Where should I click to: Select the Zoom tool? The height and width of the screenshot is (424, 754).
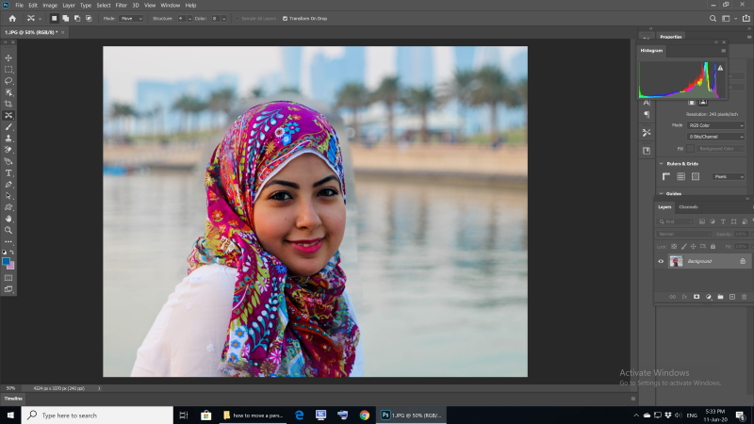click(8, 230)
